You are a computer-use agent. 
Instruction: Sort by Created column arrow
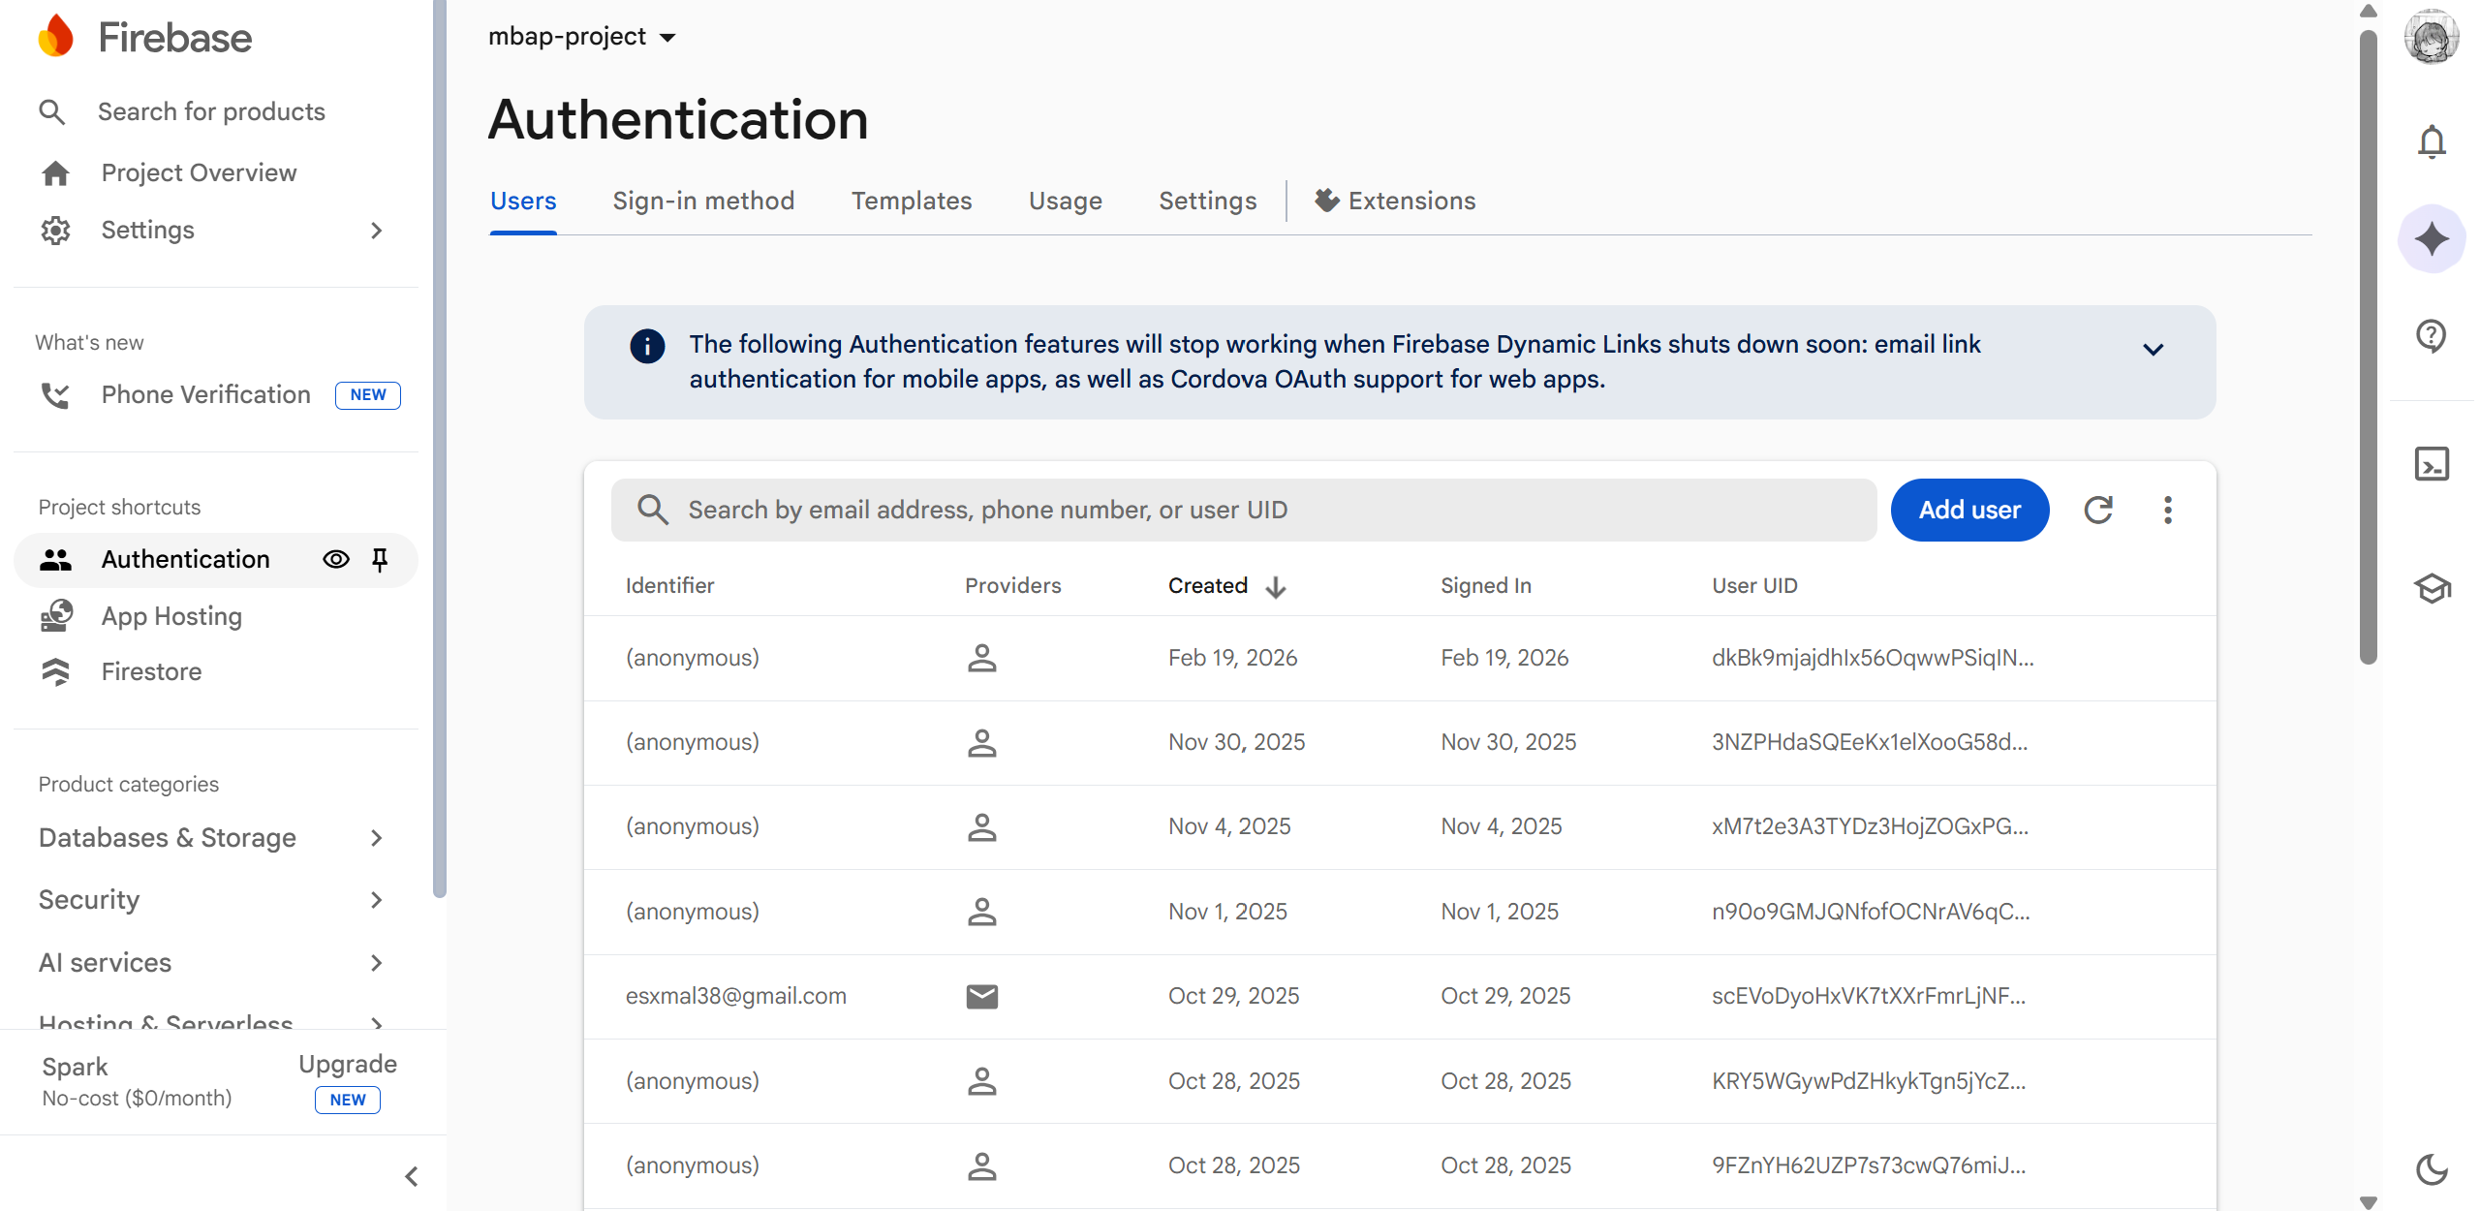click(x=1276, y=586)
